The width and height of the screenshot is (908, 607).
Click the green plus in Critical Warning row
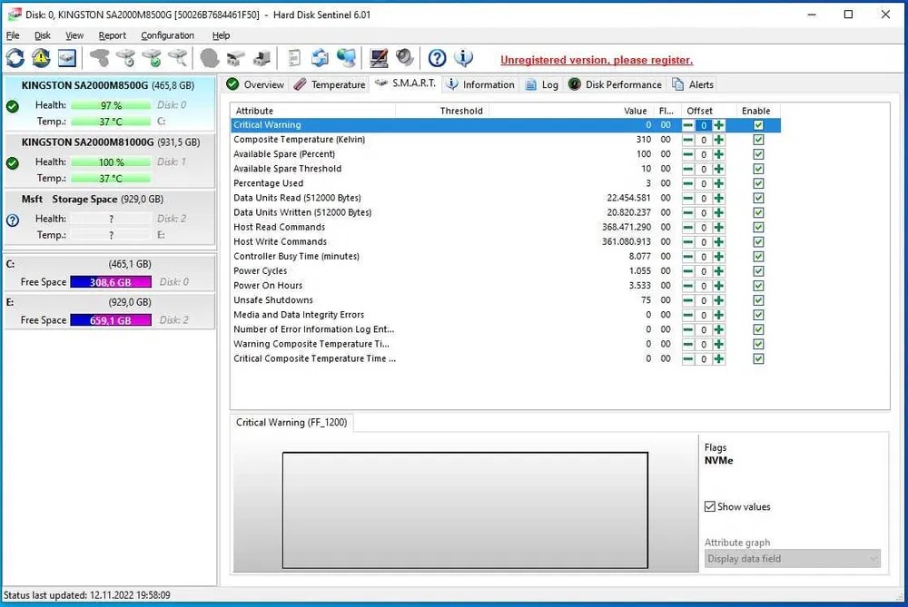pyautogui.click(x=718, y=125)
